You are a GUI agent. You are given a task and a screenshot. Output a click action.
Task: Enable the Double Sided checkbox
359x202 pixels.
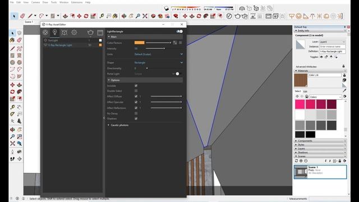click(x=136, y=91)
